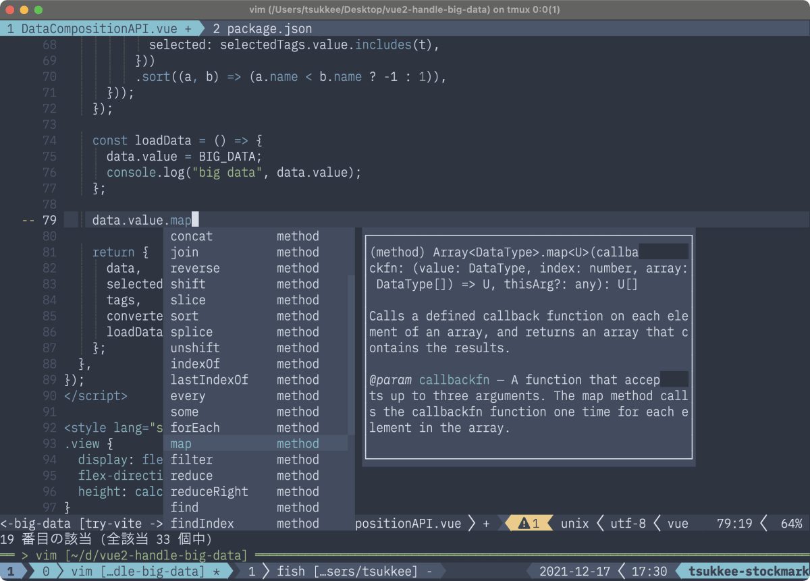
Task: Minimize the terminal window
Action: (x=24, y=10)
